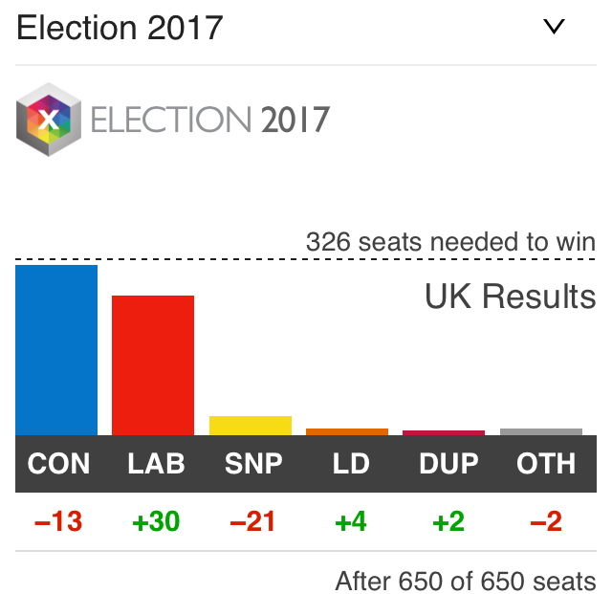Open the ELECTION 2017 logo text link
612x594 pixels.
210,121
